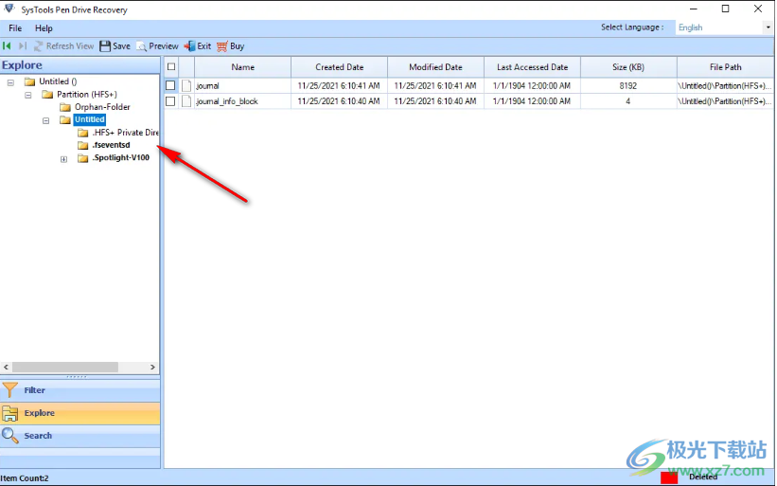The height and width of the screenshot is (486, 777).
Task: Click the tree horizontal scrollbar thumb
Action: (x=65, y=367)
